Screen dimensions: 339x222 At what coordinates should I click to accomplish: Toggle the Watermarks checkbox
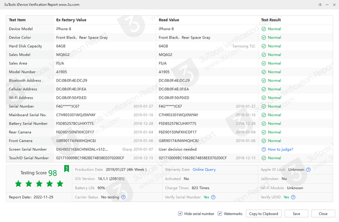[x=220, y=214]
